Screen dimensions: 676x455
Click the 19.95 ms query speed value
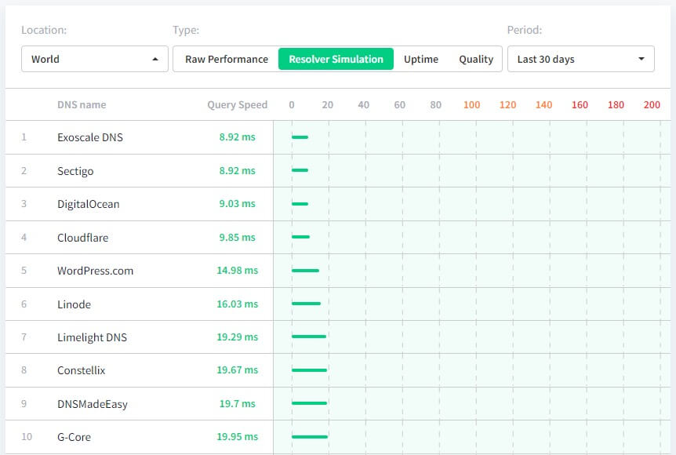237,436
